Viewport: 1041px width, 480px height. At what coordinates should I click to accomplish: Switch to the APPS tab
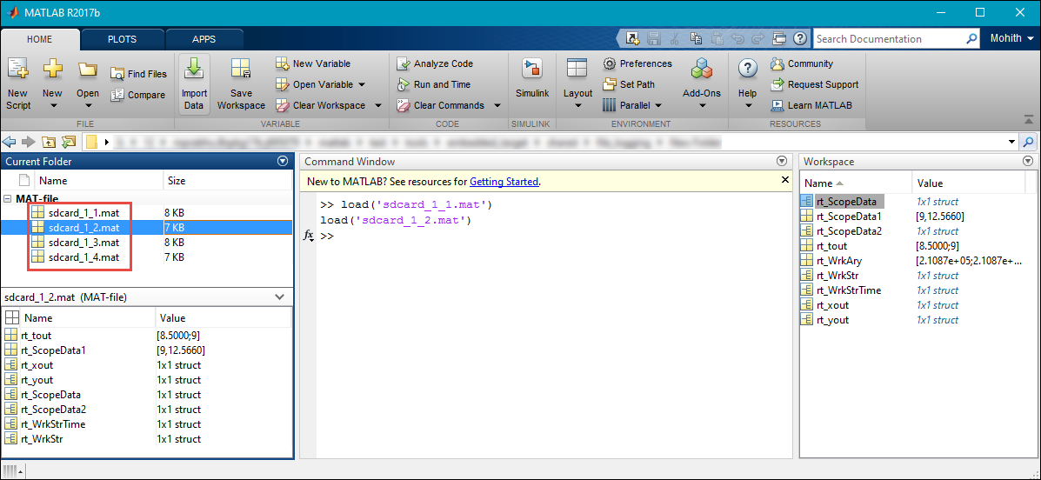pyautogui.click(x=204, y=39)
